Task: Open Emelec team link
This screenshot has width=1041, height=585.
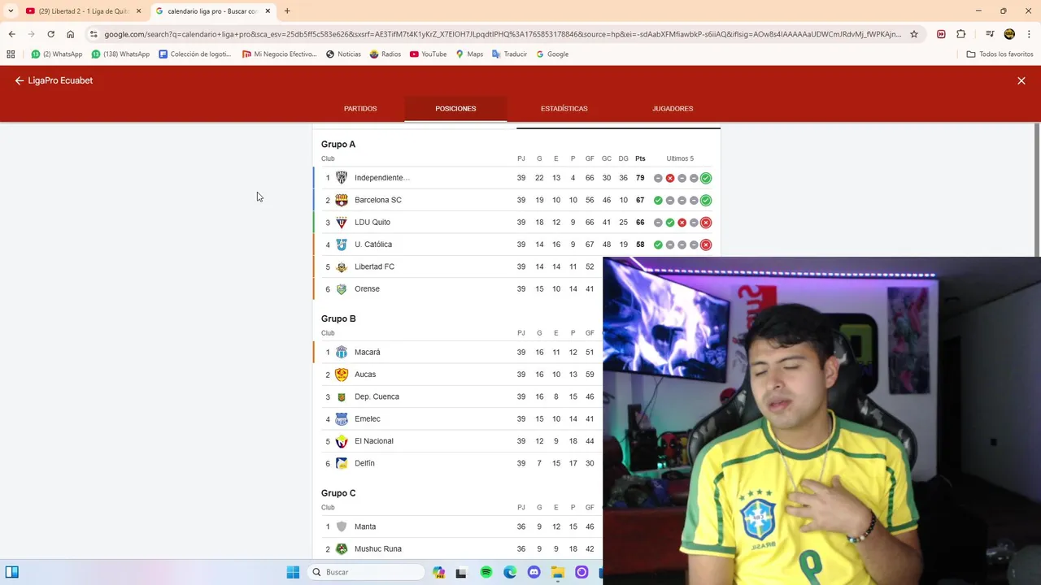Action: pyautogui.click(x=368, y=419)
